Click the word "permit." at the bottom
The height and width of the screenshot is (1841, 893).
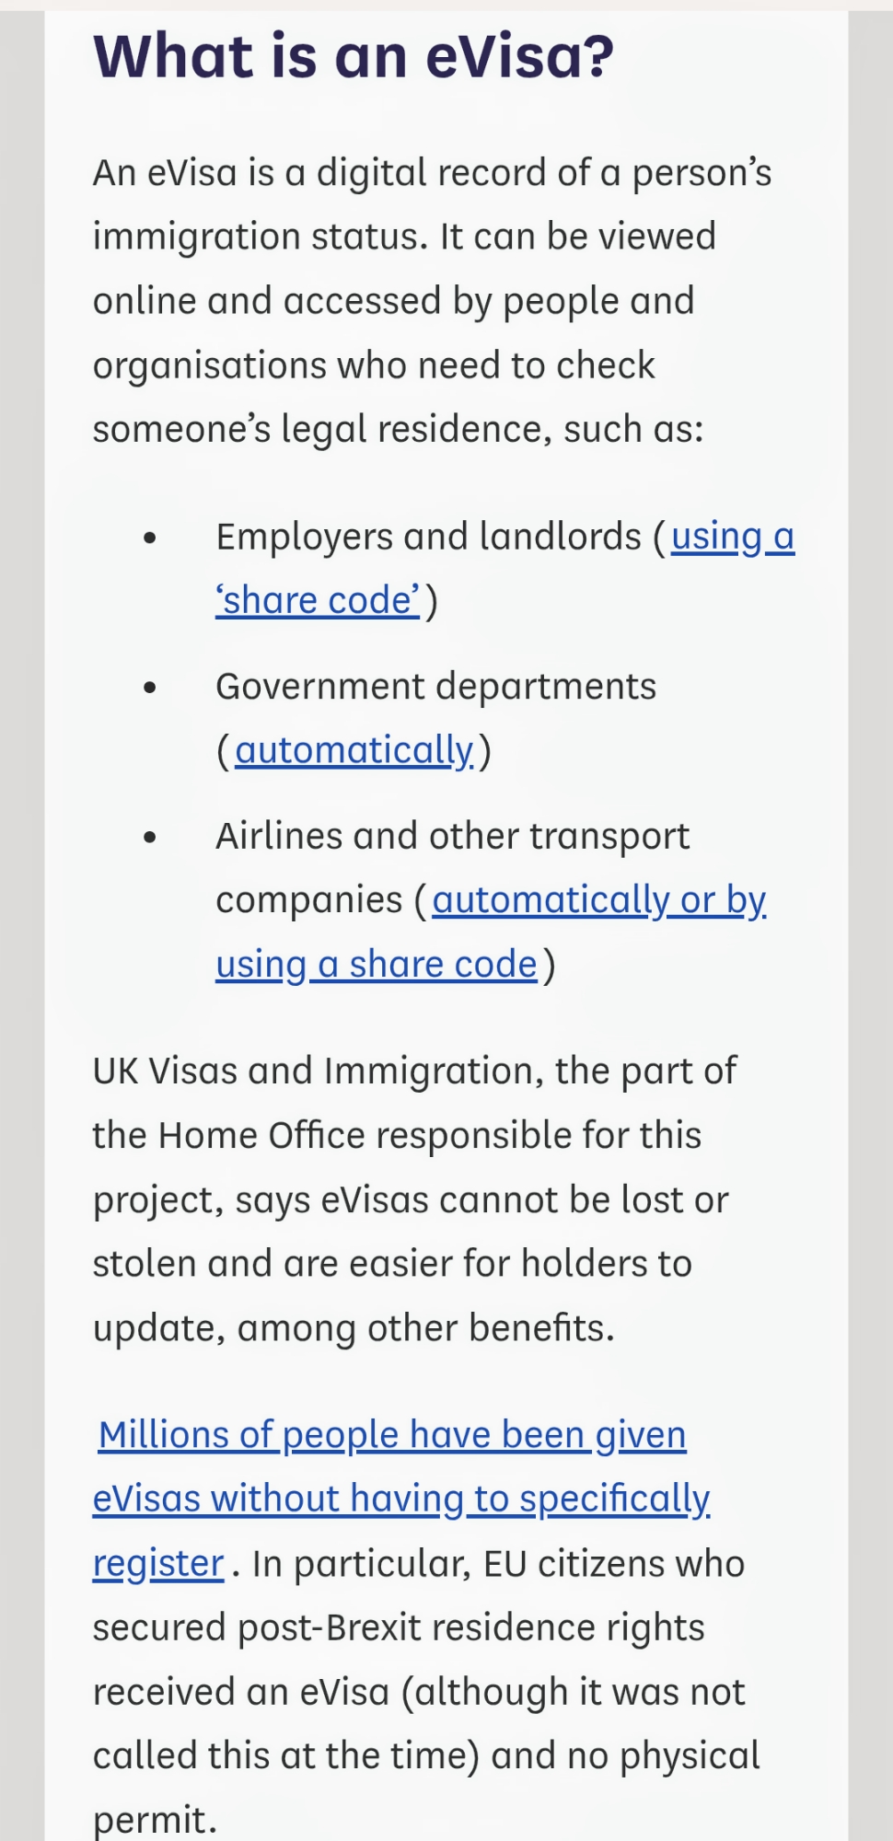coord(155,1820)
